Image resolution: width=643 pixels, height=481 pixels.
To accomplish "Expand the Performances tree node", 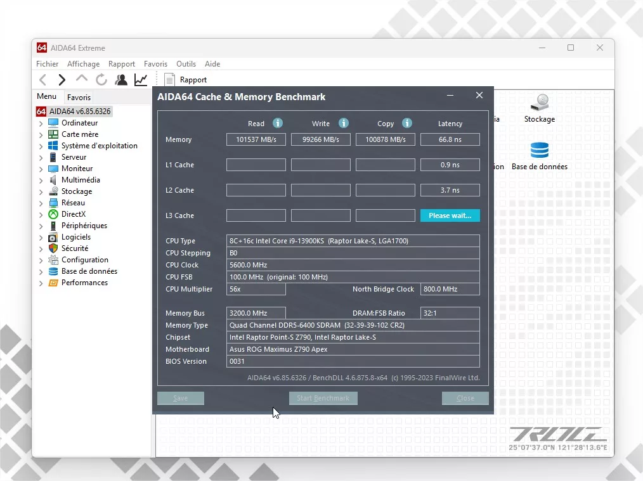I will coord(41,283).
